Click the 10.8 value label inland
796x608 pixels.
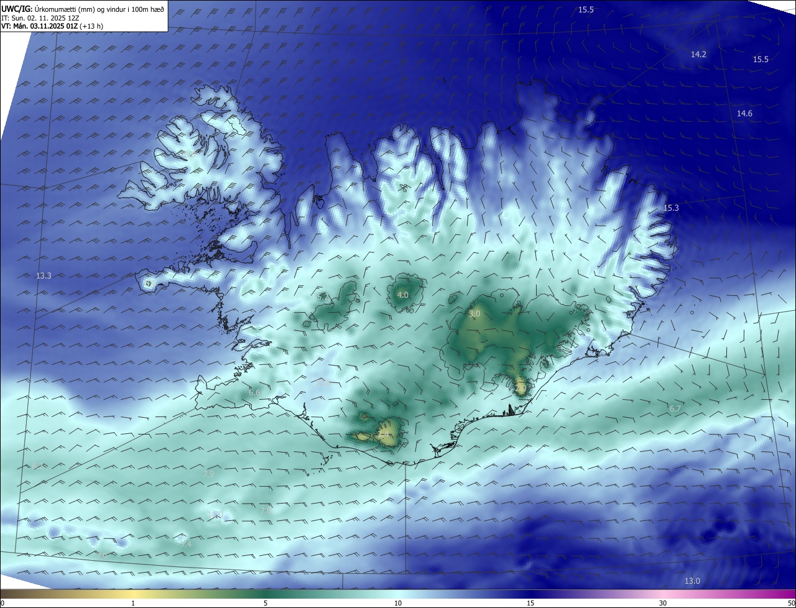pyautogui.click(x=323, y=383)
